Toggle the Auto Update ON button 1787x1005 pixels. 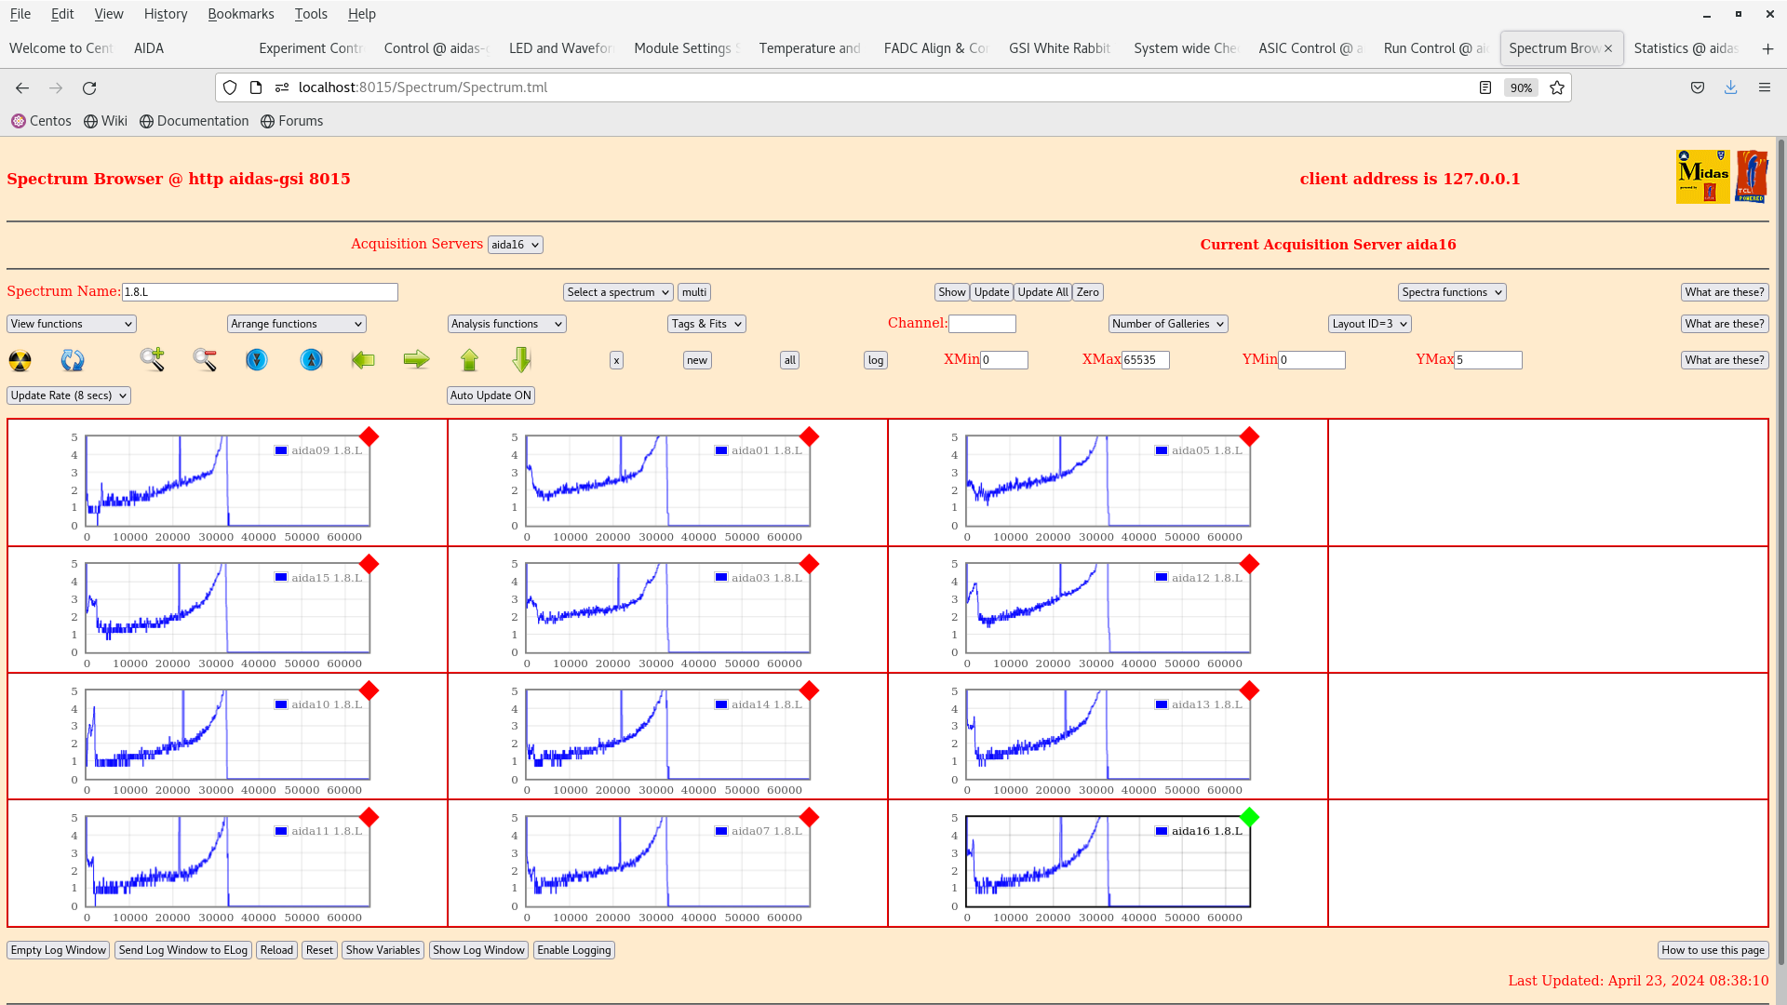pos(490,395)
